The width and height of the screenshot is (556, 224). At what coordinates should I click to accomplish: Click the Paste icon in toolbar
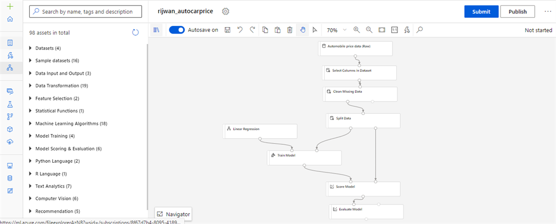277,30
